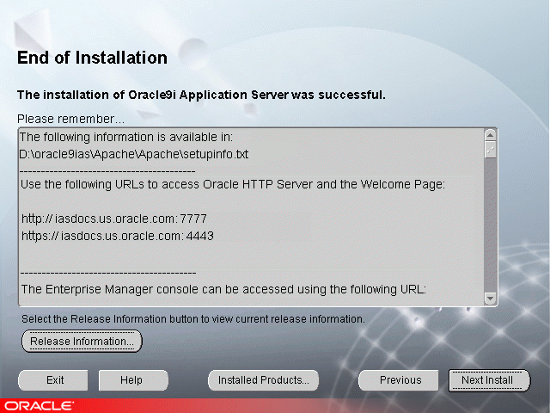The height and width of the screenshot is (413, 550).
Task: Open the Help button
Action: coord(133,380)
